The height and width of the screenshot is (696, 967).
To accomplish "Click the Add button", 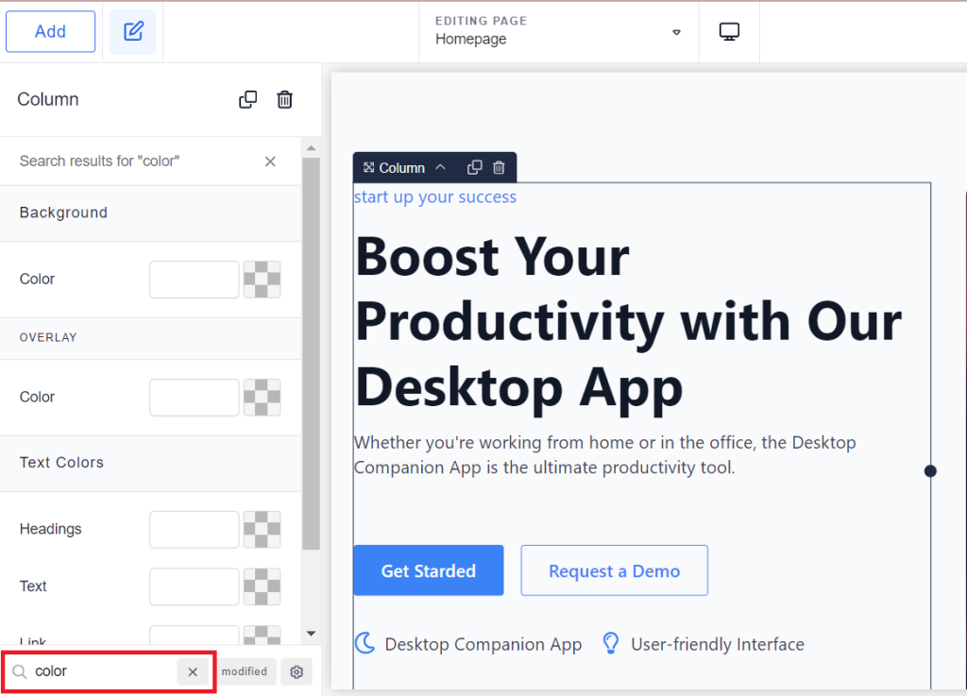I will tap(51, 31).
